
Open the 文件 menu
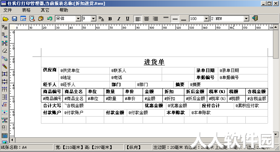click(8, 10)
